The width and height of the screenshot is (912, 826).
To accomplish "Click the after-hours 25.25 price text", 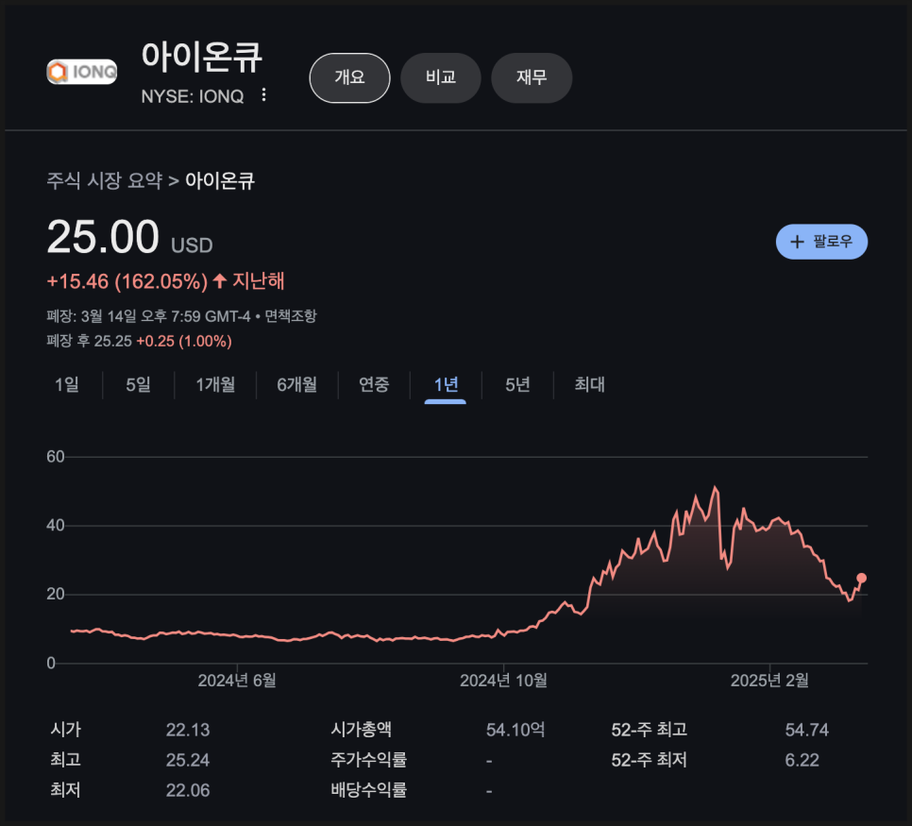I will click(113, 341).
